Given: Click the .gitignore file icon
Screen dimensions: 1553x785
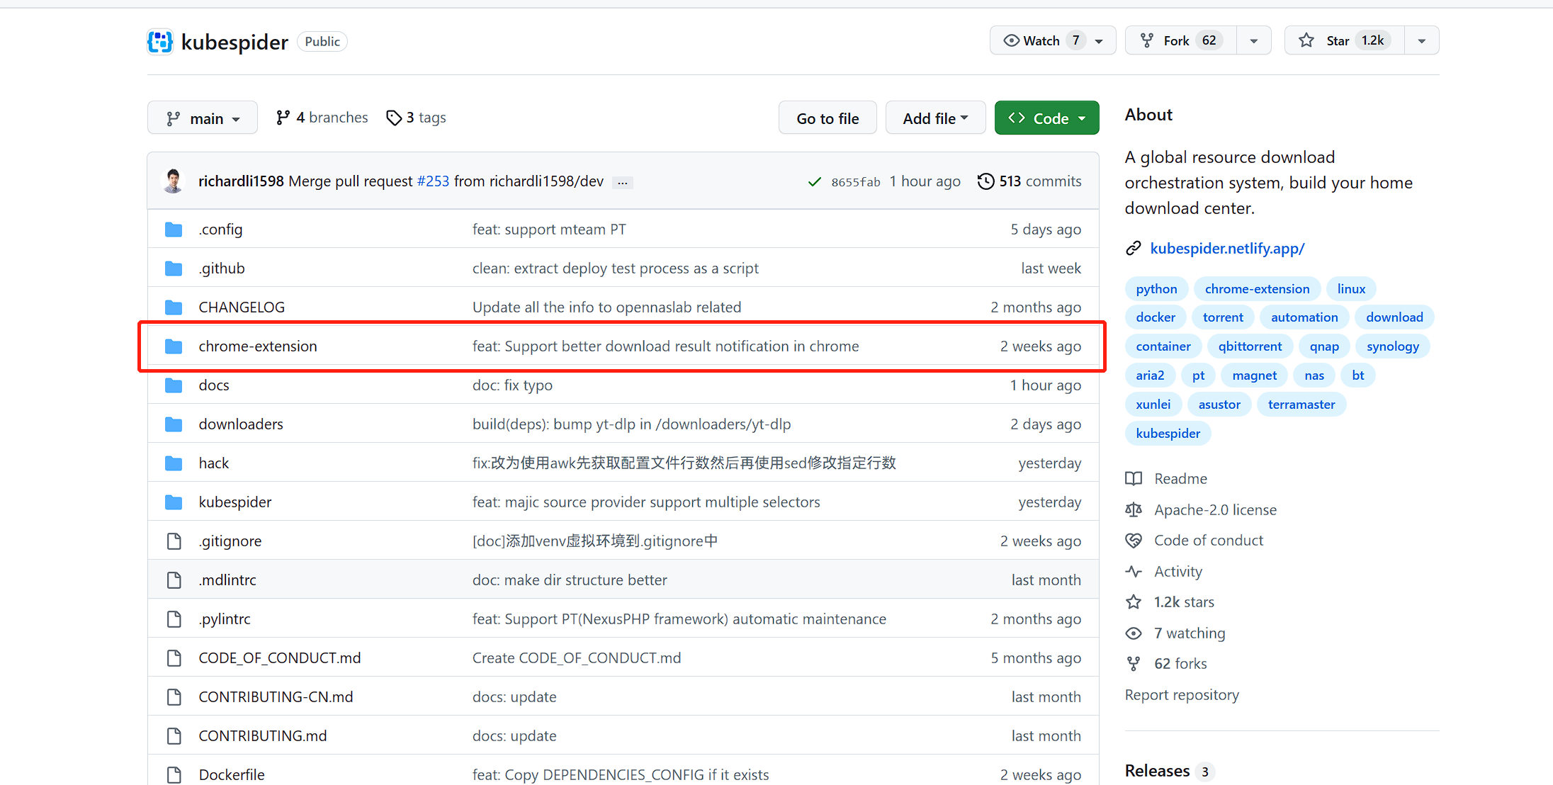Looking at the screenshot, I should 174,541.
